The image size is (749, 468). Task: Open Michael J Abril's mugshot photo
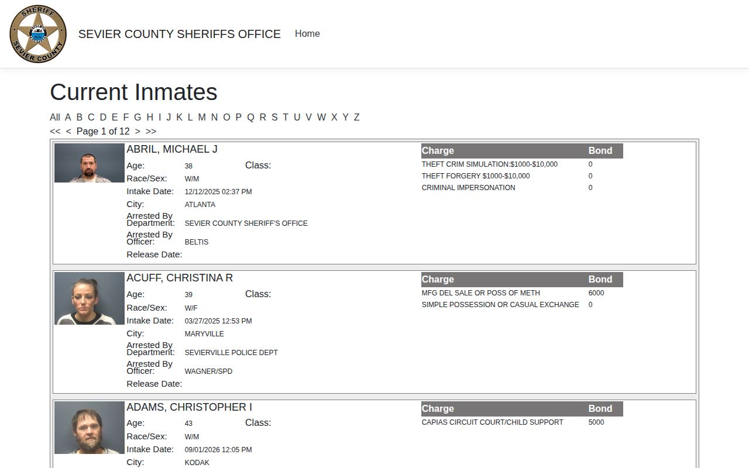tap(90, 163)
